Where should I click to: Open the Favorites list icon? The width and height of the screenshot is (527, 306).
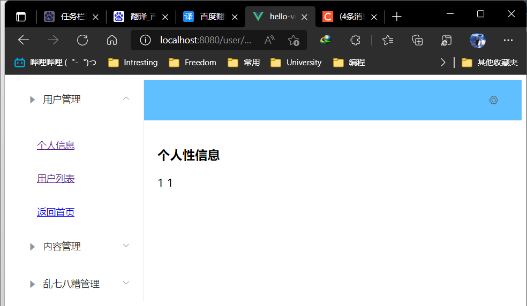click(x=388, y=40)
